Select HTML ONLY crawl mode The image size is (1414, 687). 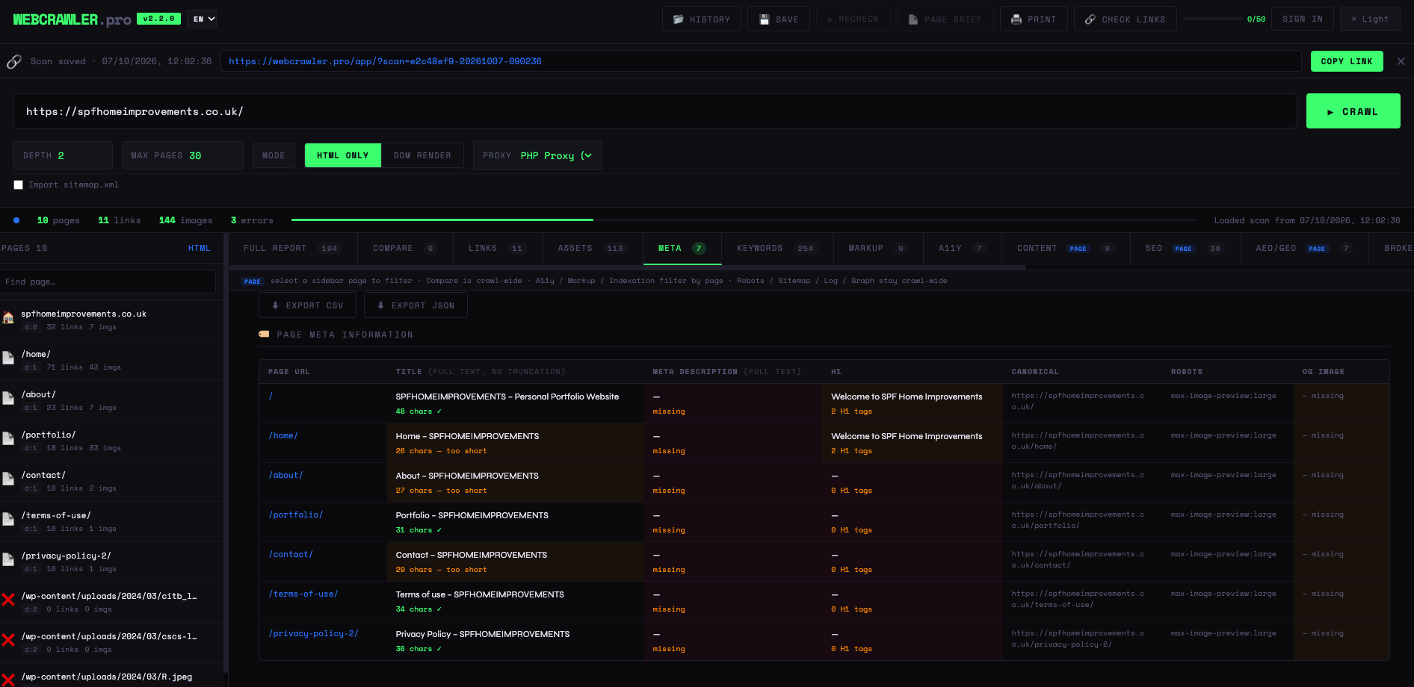343,155
